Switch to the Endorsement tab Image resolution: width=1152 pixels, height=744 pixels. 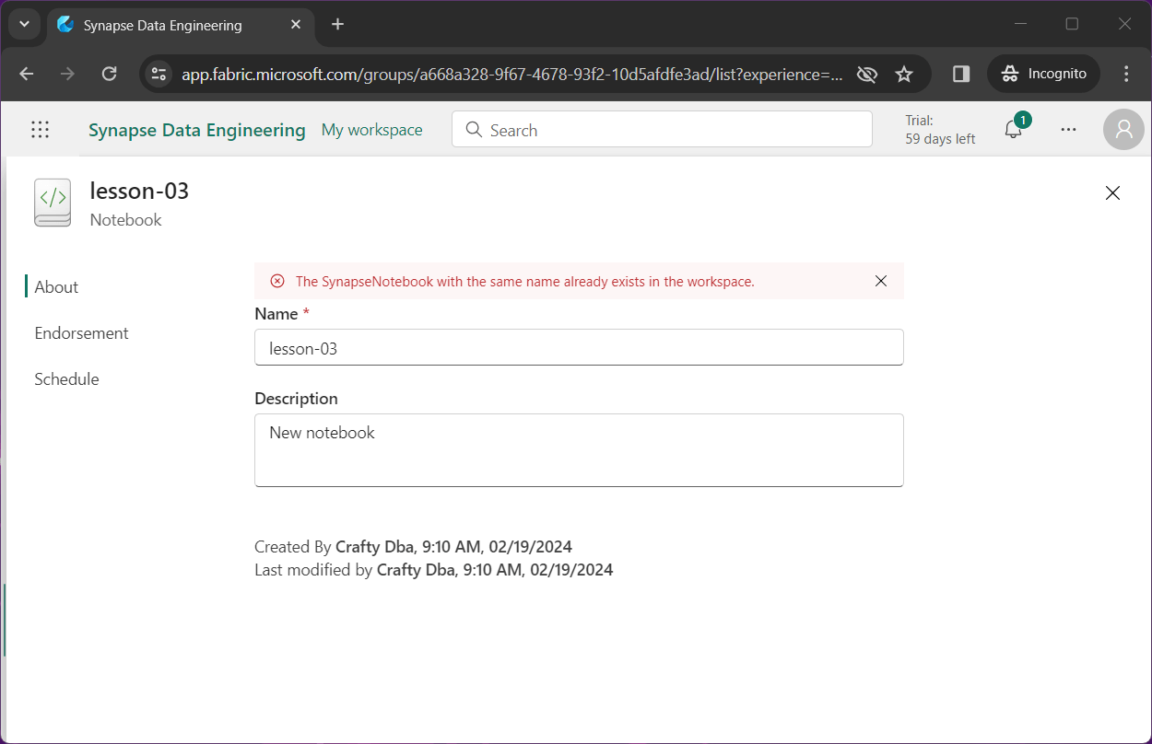click(81, 333)
